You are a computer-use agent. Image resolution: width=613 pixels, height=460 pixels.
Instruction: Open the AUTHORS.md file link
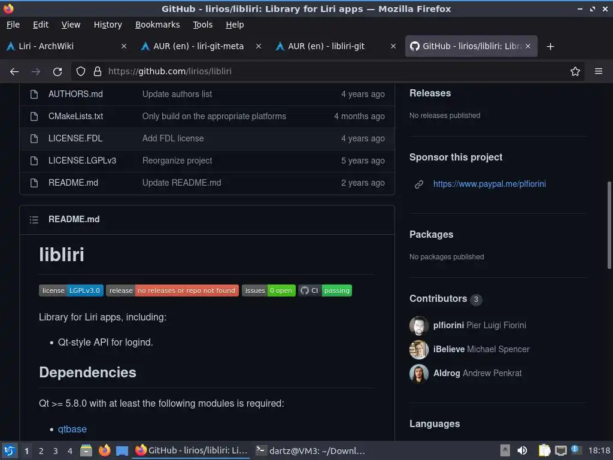(75, 94)
